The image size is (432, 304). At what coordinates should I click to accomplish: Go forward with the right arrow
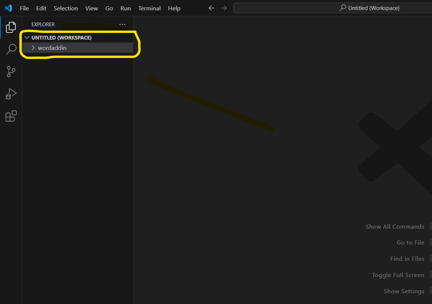click(224, 8)
